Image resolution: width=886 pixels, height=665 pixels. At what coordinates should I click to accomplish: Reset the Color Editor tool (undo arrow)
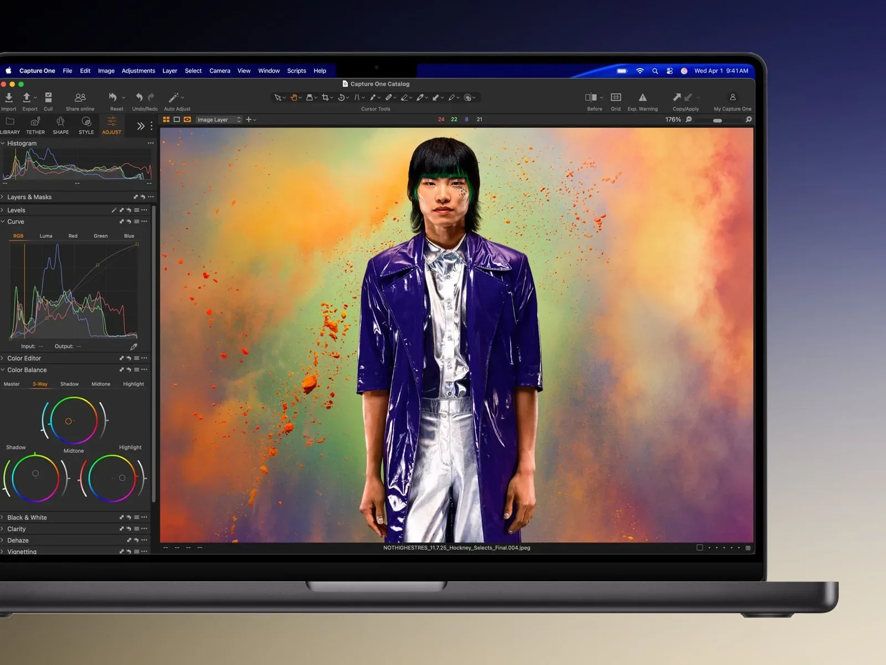click(x=129, y=358)
